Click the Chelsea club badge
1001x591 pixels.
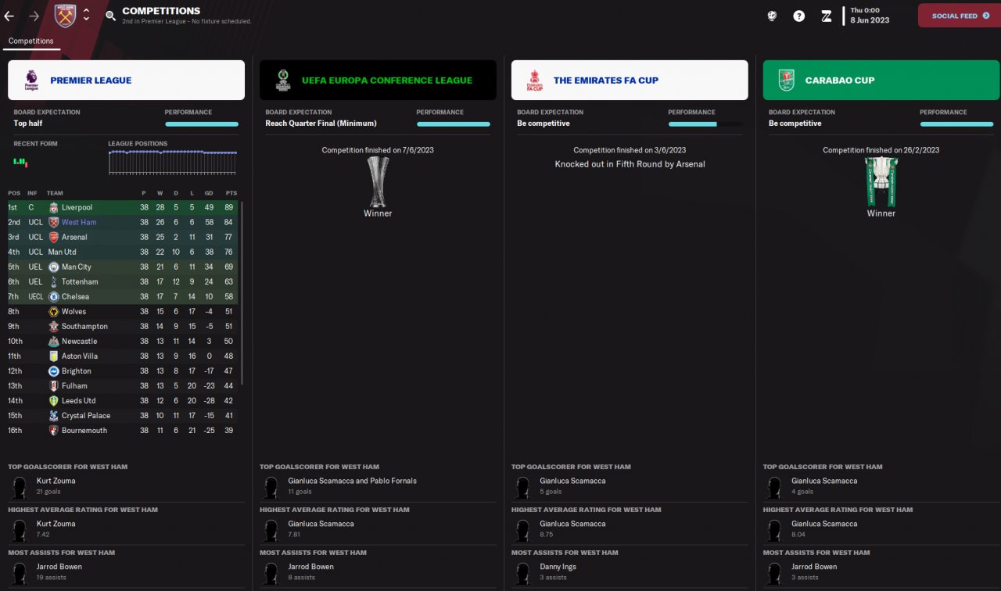(53, 296)
